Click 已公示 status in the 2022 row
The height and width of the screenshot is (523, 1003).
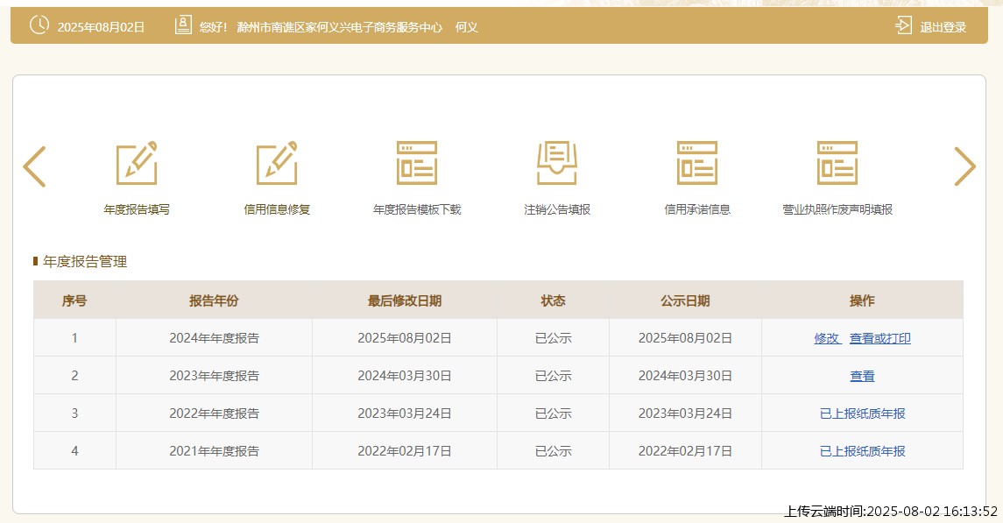point(554,413)
